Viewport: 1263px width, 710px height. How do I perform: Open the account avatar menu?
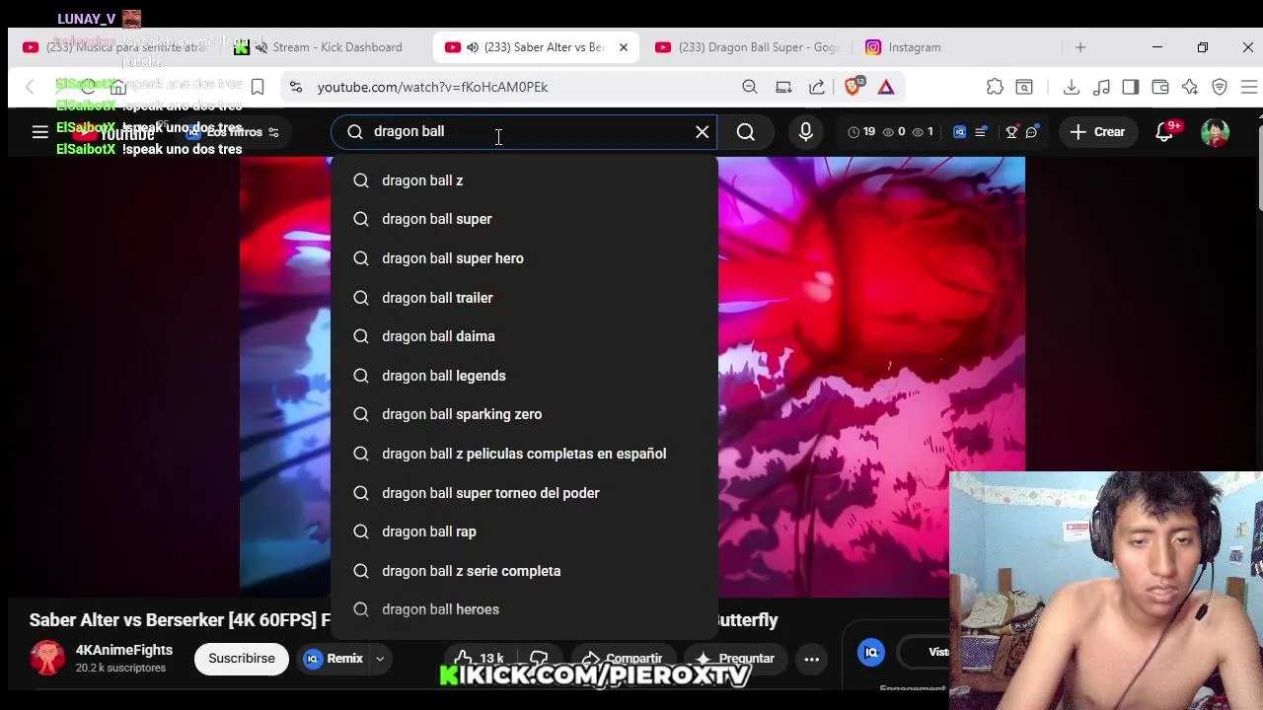pyautogui.click(x=1215, y=132)
